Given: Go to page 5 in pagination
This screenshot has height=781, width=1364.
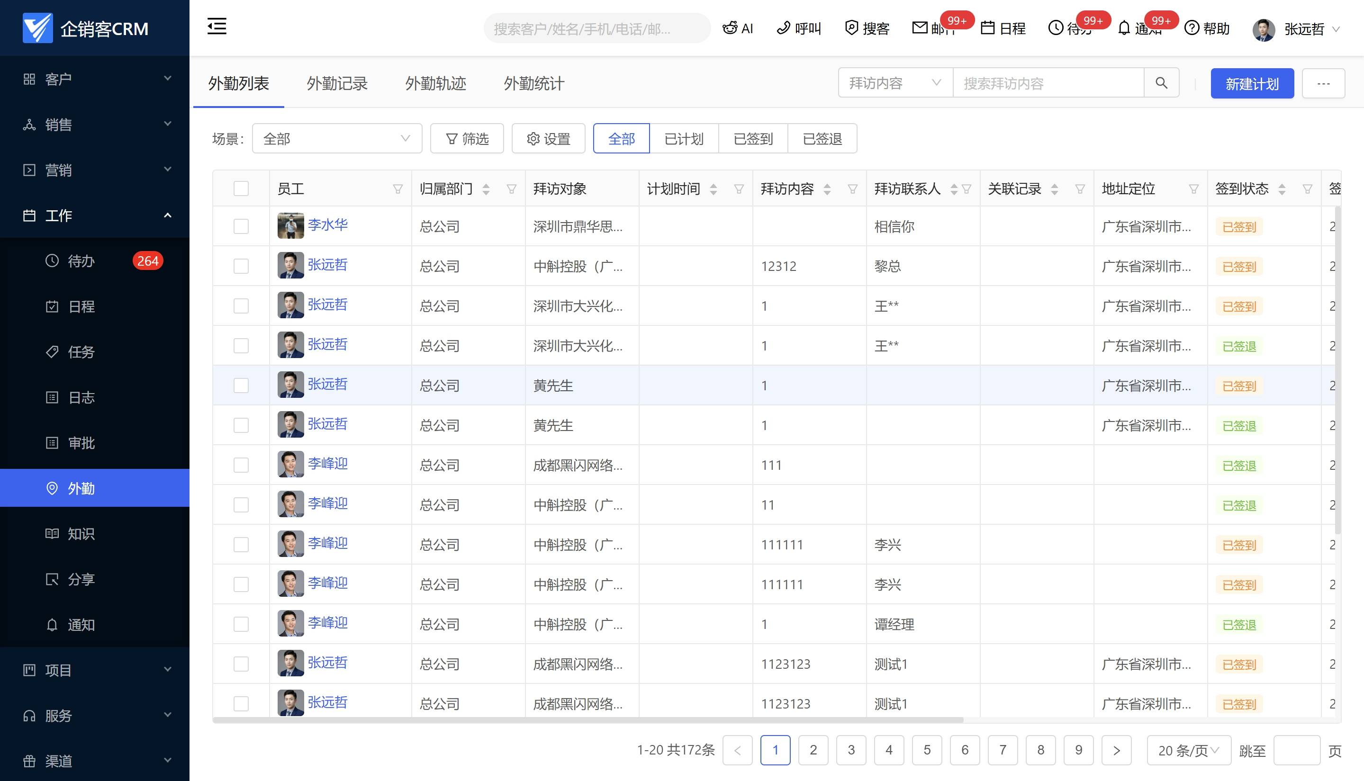Looking at the screenshot, I should click(927, 750).
